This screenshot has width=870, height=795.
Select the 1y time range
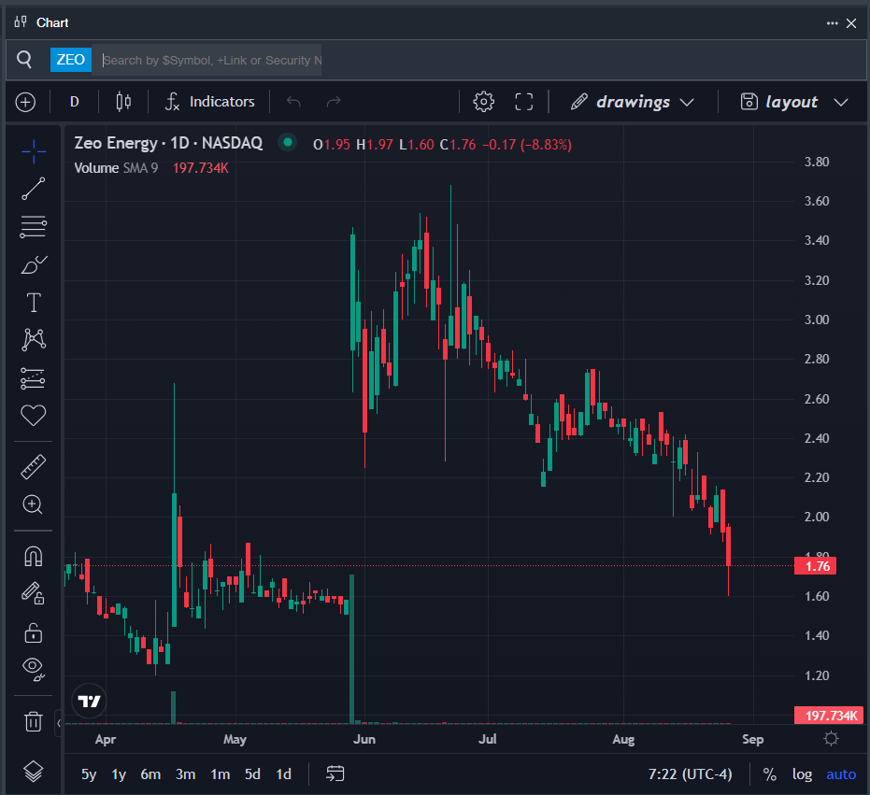coord(119,774)
